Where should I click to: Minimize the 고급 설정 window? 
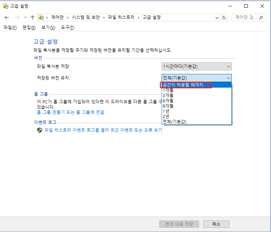(230, 6)
